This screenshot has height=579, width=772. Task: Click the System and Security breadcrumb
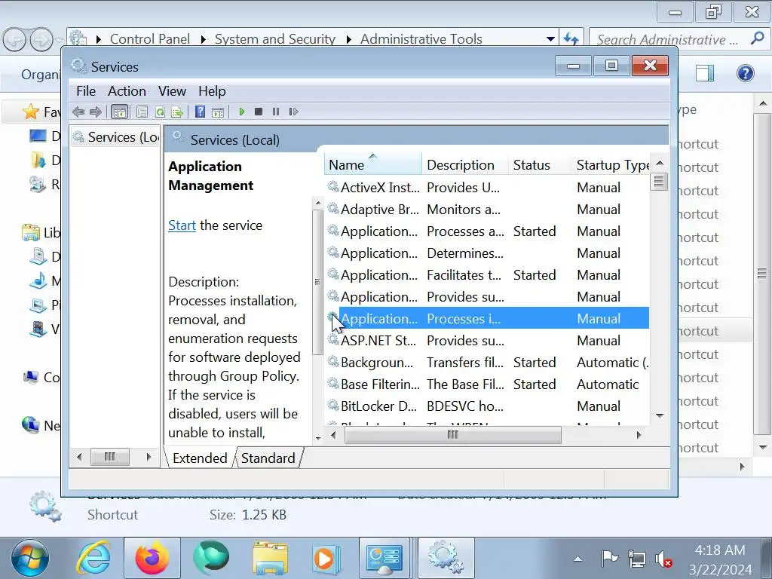[274, 39]
